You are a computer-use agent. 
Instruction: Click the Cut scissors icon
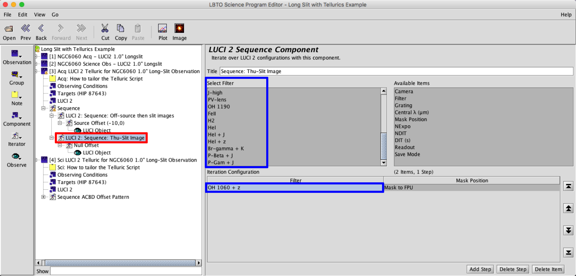click(x=105, y=28)
